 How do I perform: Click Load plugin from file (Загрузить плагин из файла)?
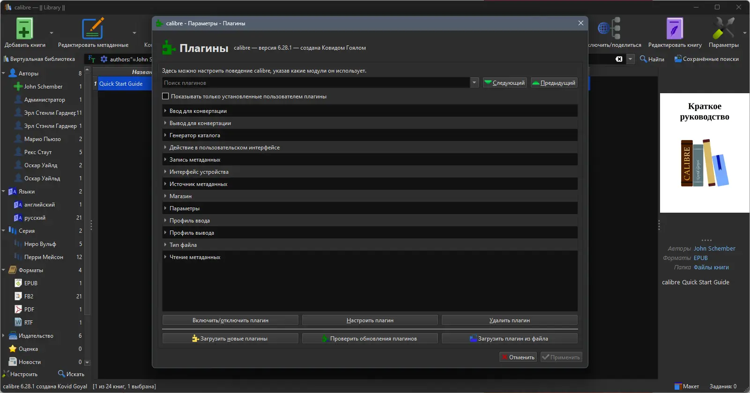509,338
